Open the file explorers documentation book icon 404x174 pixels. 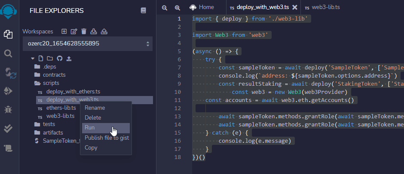tap(143, 10)
